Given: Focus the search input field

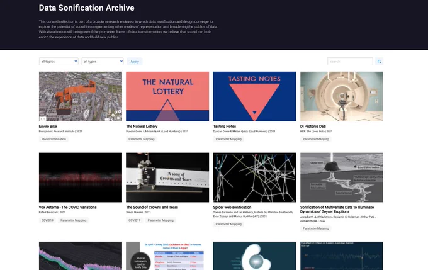Looking at the screenshot, I should 350,62.
